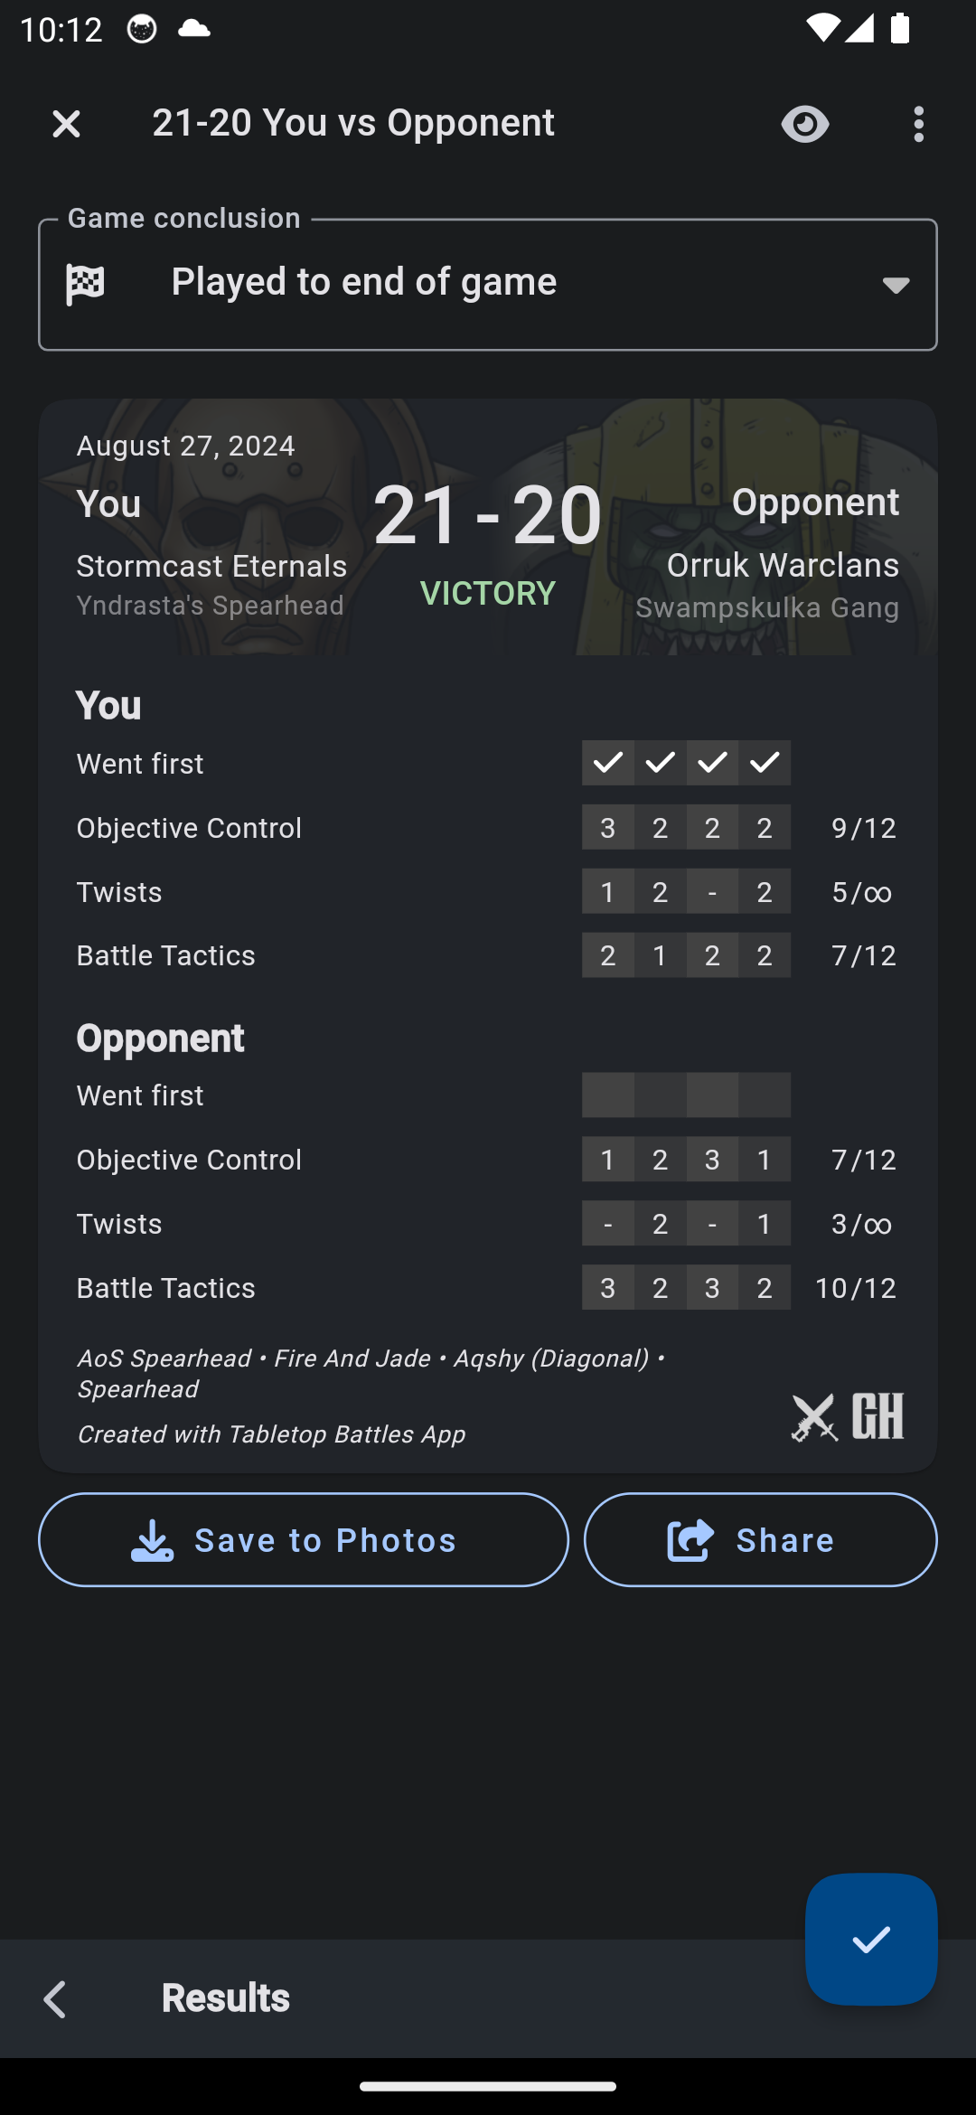Image resolution: width=976 pixels, height=2115 pixels.
Task: Open the three-dot overflow menu
Action: 918,124
